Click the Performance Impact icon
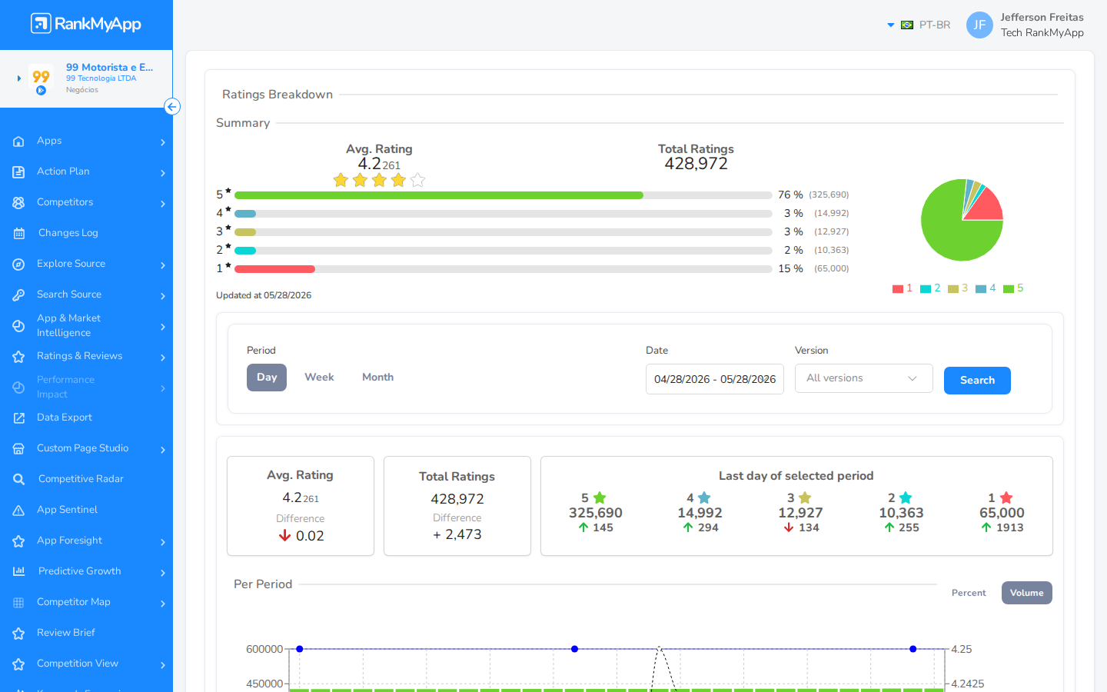Screen dimensions: 1107x692 point(18,388)
